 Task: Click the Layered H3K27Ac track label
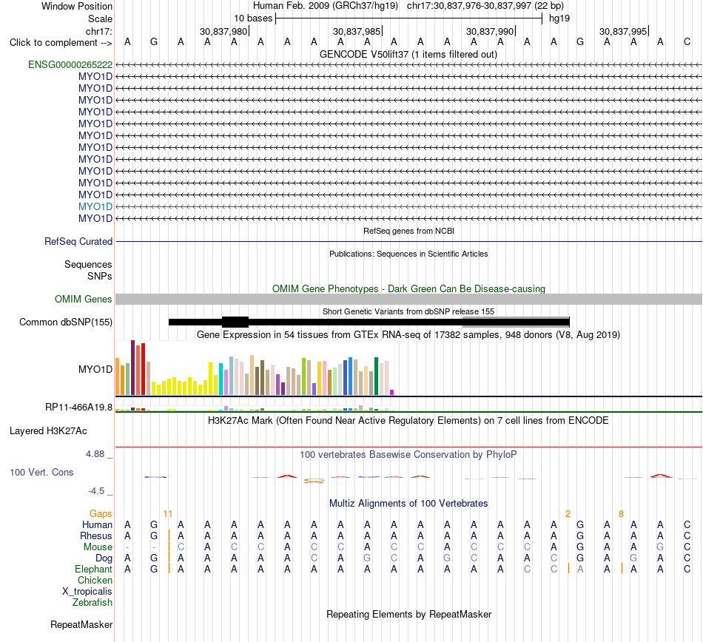[48, 431]
